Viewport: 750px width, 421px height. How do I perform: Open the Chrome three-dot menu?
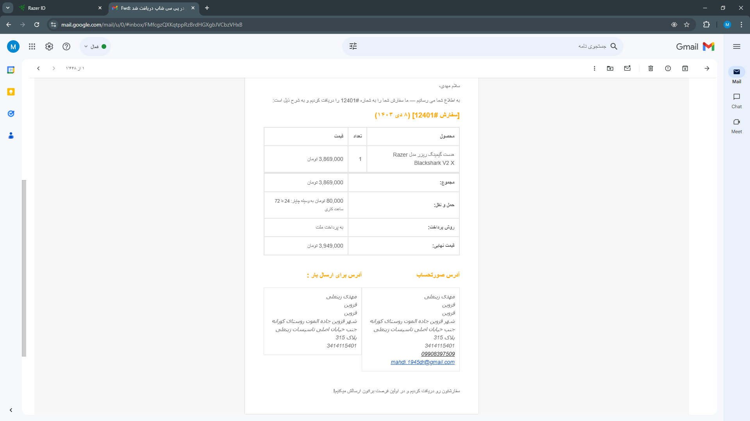click(741, 25)
